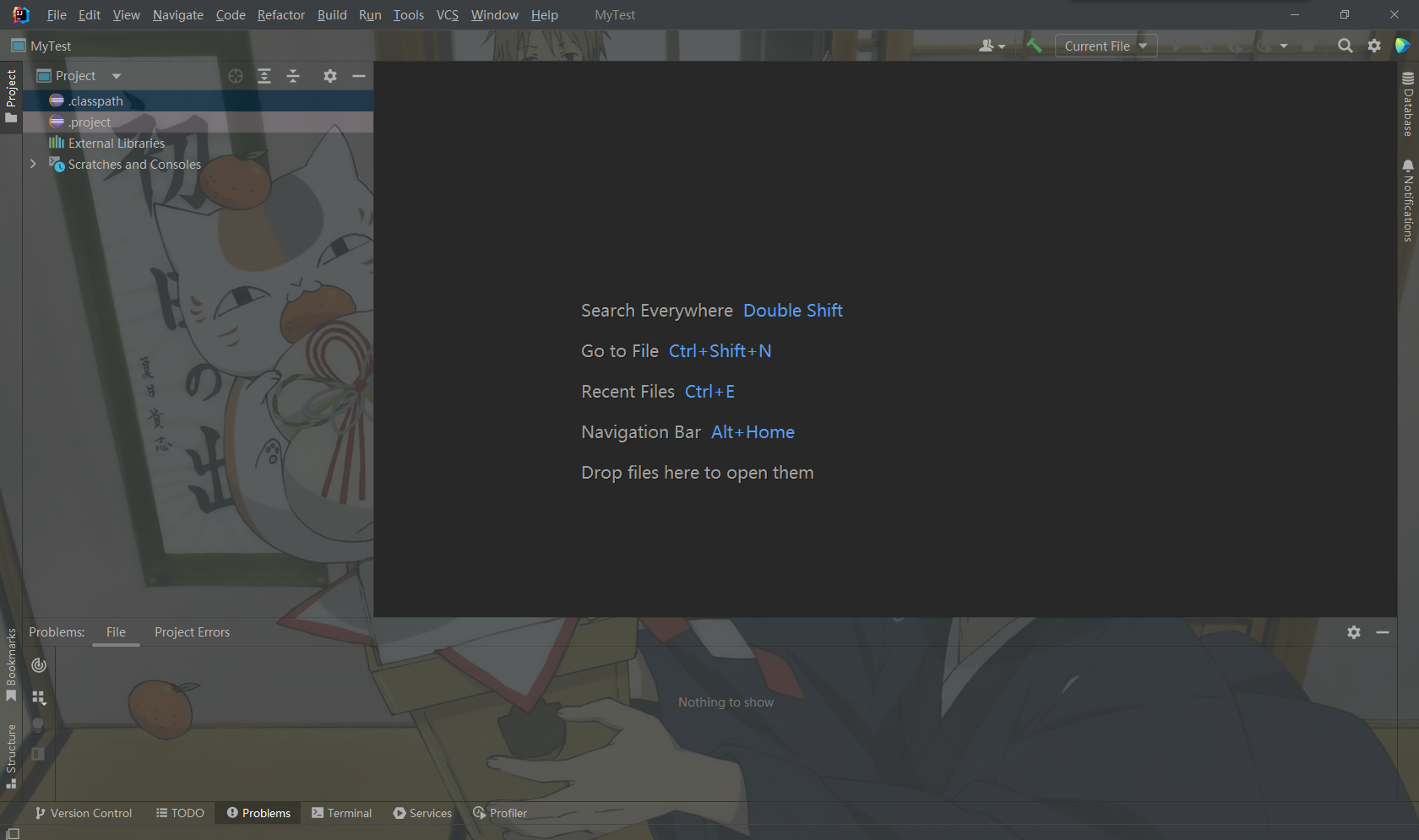This screenshot has width=1419, height=840.
Task: Restore down the IntelliJ window
Action: (x=1345, y=15)
